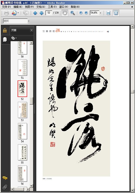Click thumbnail panel scroll up arrow
The width and height of the screenshot is (135, 193).
click(x=31, y=43)
